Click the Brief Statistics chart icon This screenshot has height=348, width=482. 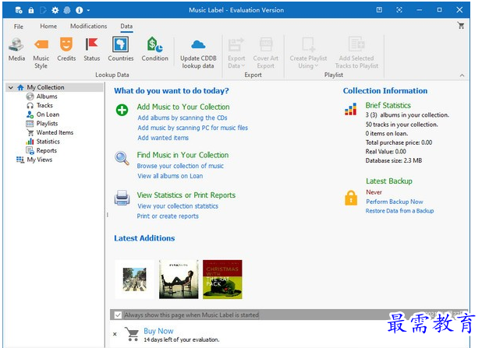click(350, 109)
